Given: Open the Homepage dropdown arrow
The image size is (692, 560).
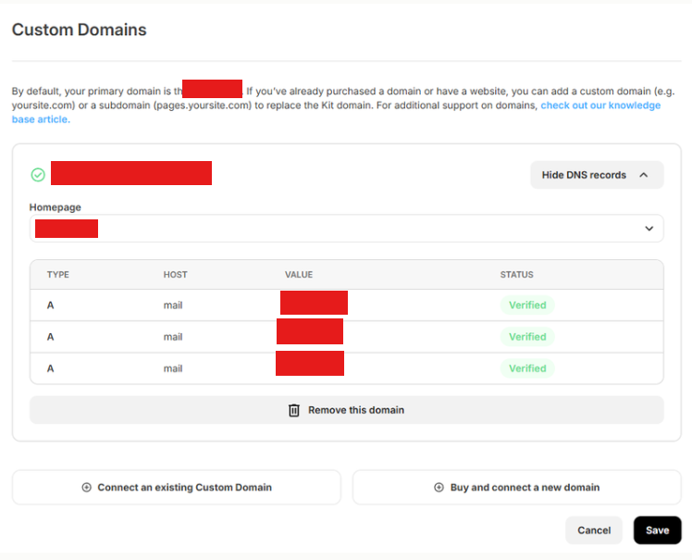Looking at the screenshot, I should point(649,229).
